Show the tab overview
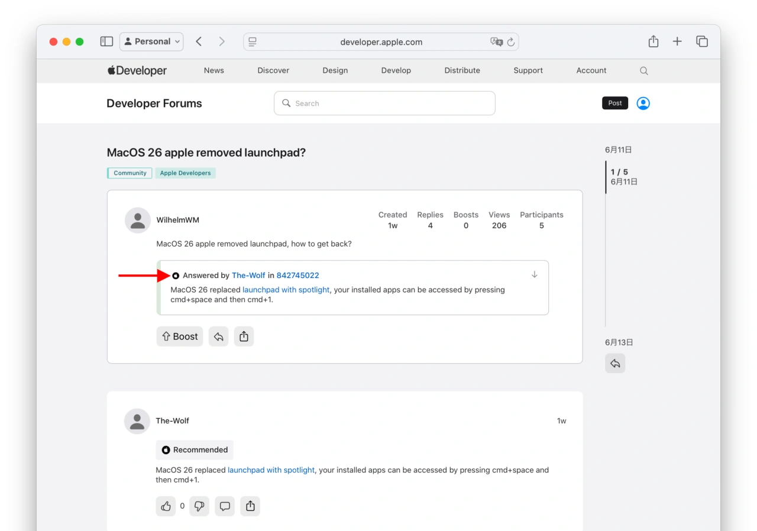 [702, 41]
